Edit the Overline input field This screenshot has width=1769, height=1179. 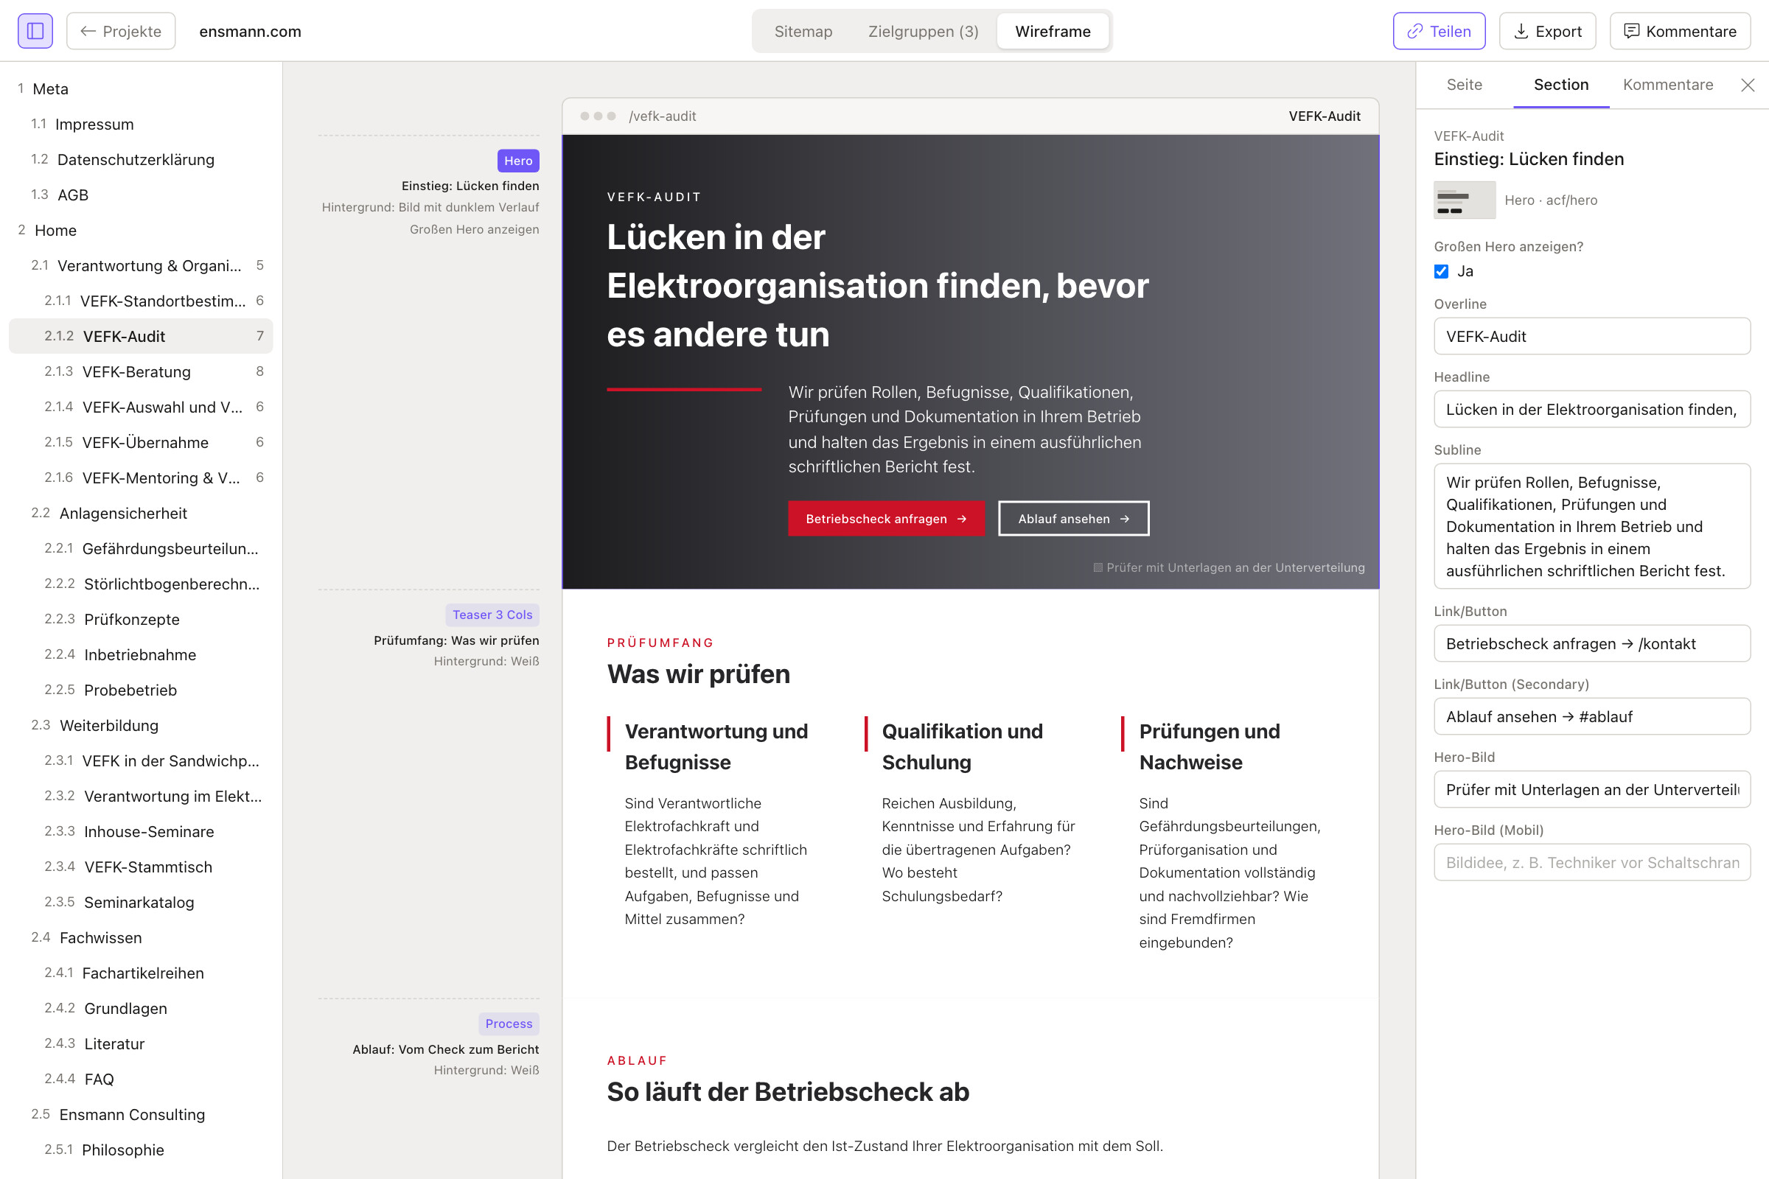[x=1591, y=336]
